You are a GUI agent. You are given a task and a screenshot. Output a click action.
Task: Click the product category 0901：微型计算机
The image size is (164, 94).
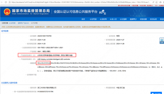pos(44,52)
